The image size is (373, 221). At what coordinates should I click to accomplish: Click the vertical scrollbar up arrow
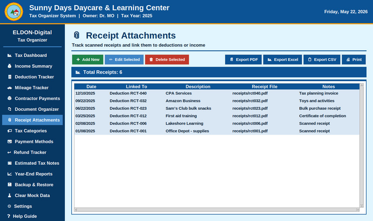[362, 85]
